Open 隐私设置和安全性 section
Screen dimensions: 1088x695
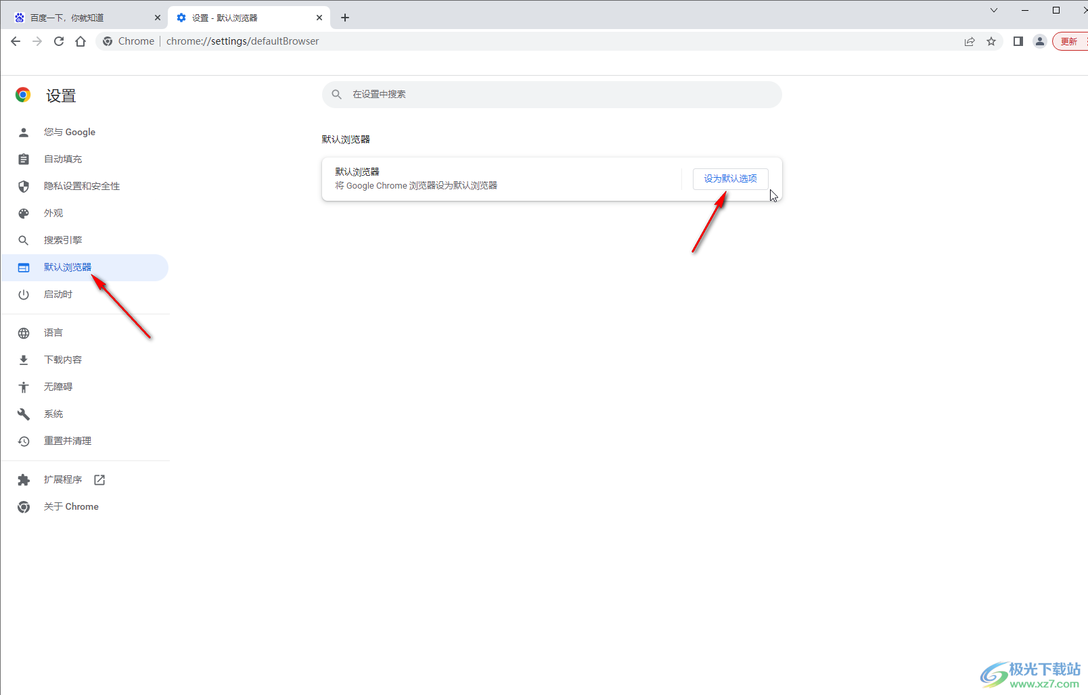point(85,187)
